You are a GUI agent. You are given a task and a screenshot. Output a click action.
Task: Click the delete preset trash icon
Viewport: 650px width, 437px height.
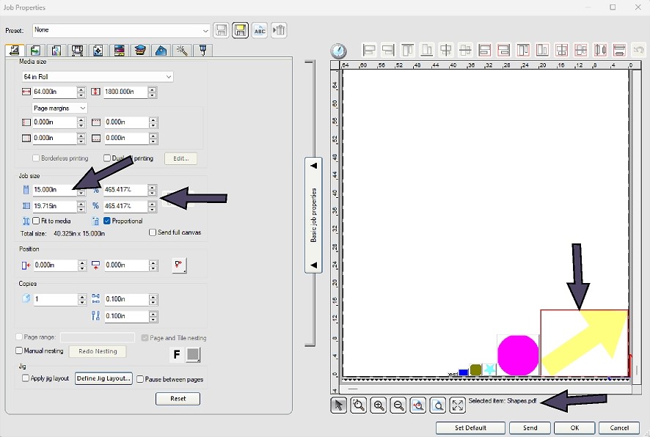[279, 31]
